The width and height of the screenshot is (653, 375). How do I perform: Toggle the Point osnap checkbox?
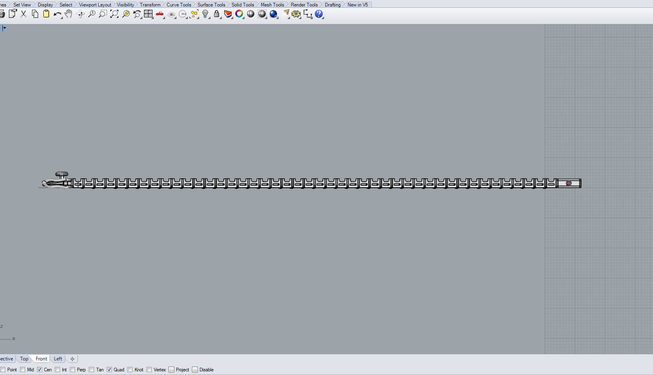(x=3, y=370)
